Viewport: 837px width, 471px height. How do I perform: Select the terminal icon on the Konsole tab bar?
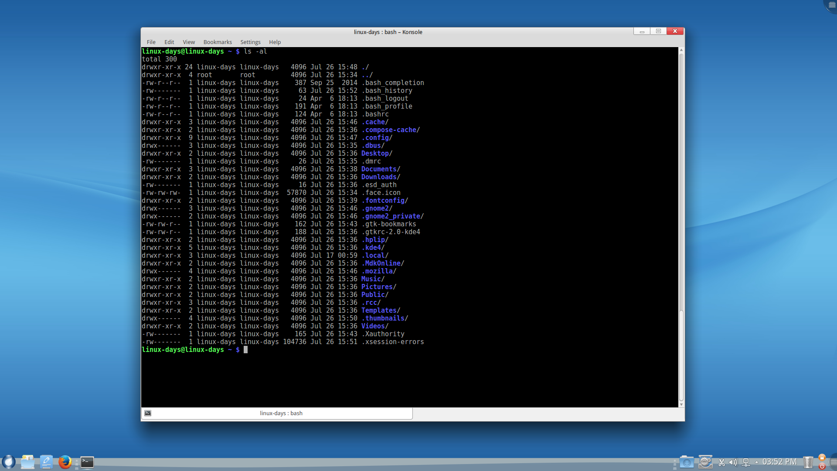point(148,413)
